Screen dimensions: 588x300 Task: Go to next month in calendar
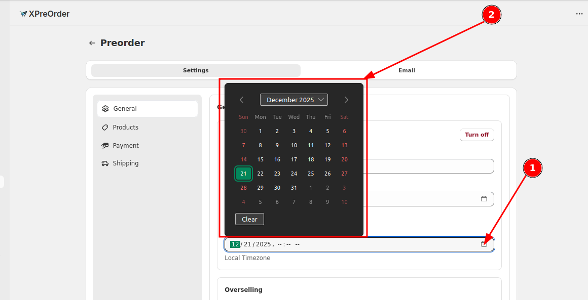[x=346, y=100]
